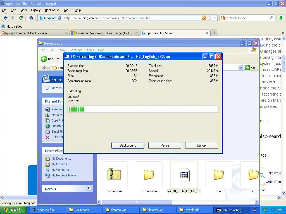This screenshot has height=214, width=286.
Task: Click the padlock site security icon
Action: (60, 18)
